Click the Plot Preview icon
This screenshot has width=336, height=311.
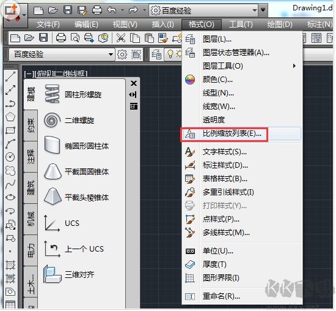coord(75,38)
